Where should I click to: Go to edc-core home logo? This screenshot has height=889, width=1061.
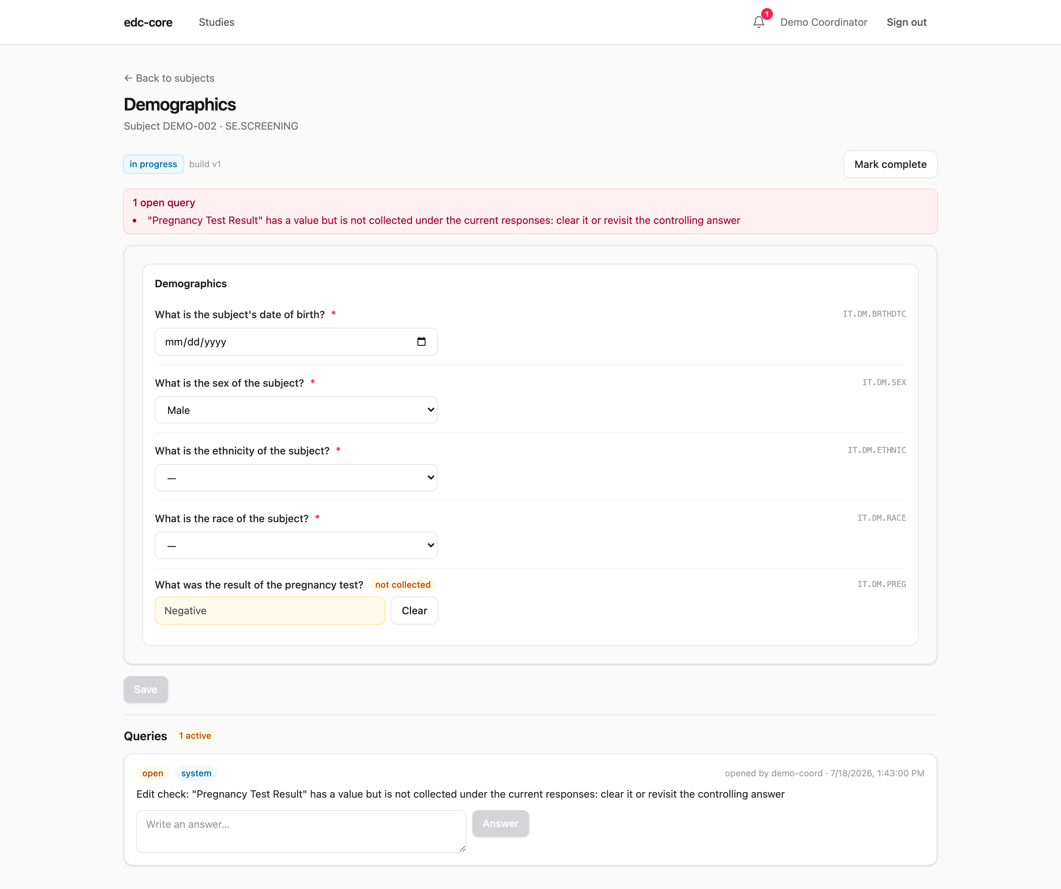(148, 22)
